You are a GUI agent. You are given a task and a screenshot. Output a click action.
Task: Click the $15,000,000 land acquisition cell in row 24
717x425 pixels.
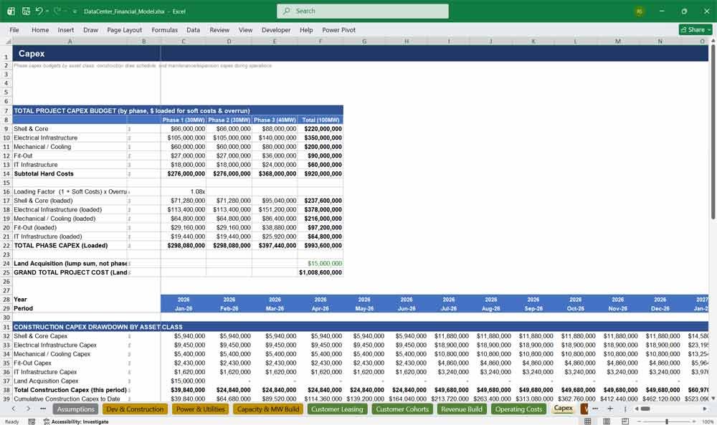(x=320, y=263)
